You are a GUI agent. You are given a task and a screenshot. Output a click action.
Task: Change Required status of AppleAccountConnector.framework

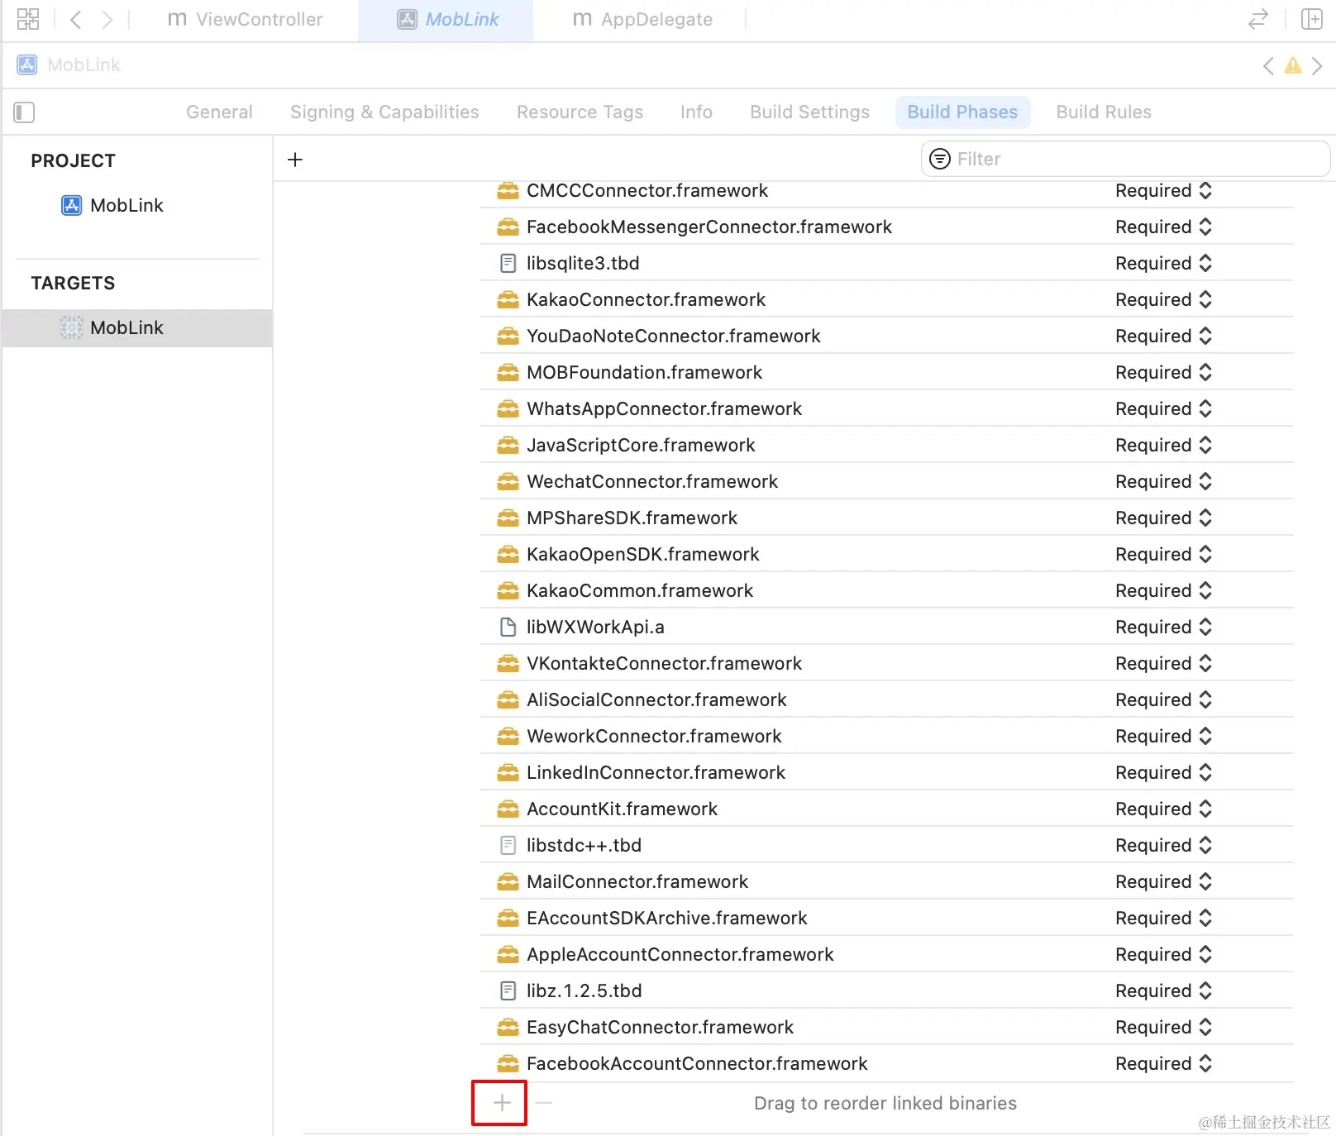[1163, 954]
